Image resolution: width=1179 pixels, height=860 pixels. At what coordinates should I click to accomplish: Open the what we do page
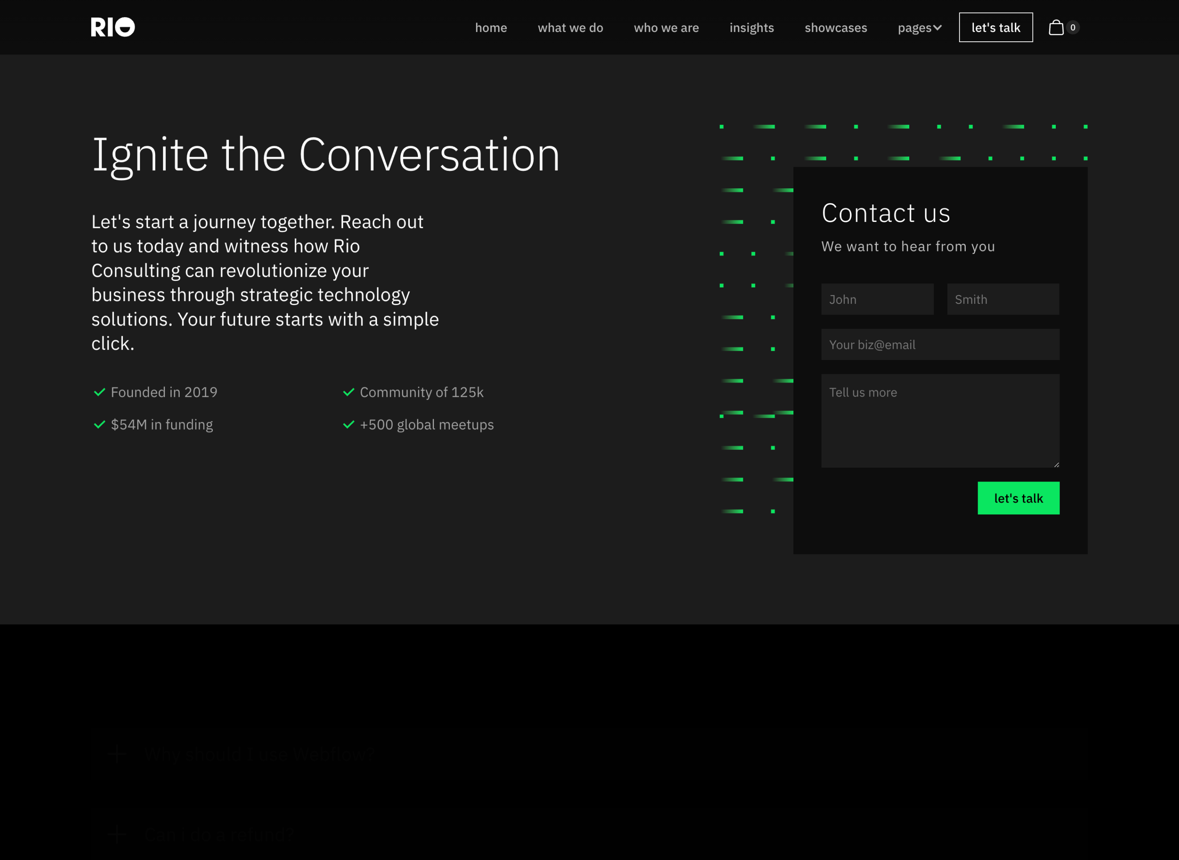570,27
